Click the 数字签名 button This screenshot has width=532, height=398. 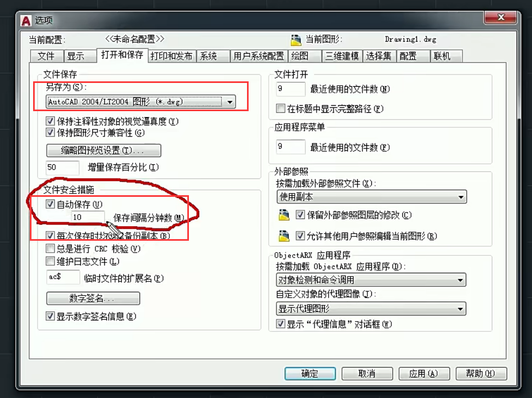coord(93,298)
